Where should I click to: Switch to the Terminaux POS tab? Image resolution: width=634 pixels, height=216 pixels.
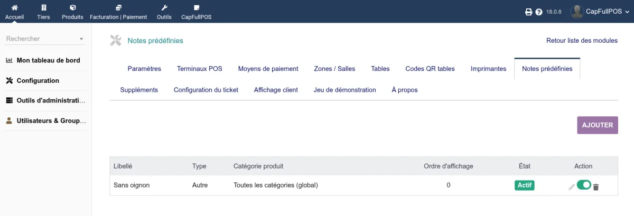(200, 69)
